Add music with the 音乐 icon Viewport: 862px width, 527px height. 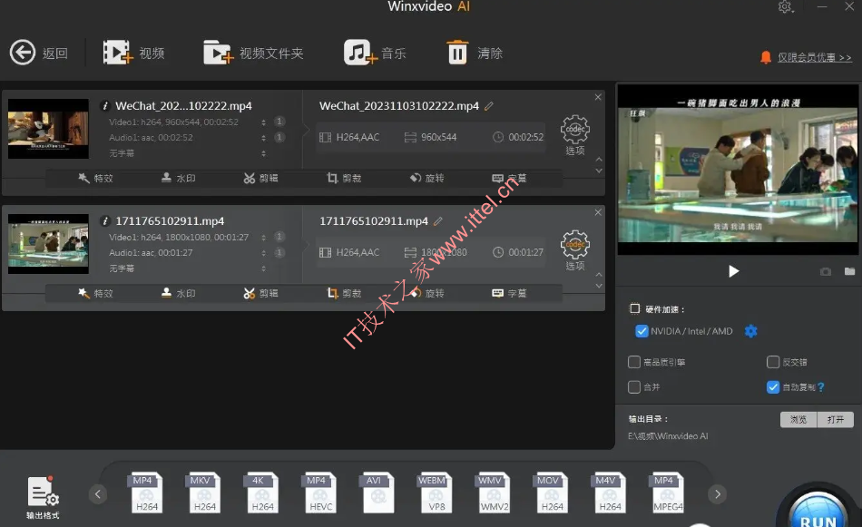[x=360, y=53]
